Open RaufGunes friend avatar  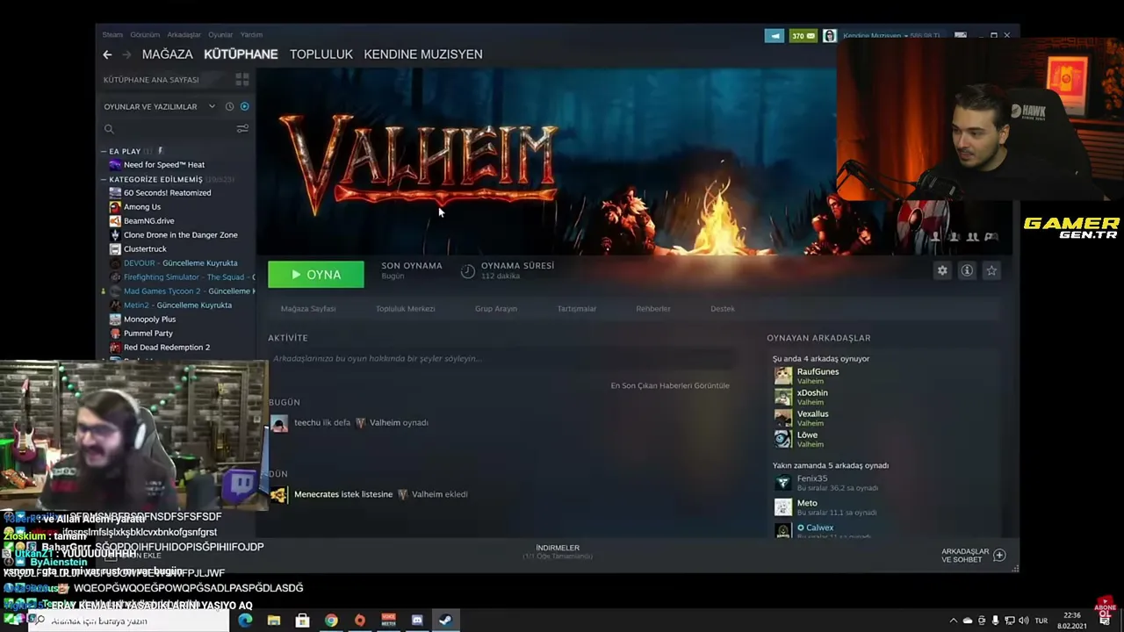coord(782,376)
